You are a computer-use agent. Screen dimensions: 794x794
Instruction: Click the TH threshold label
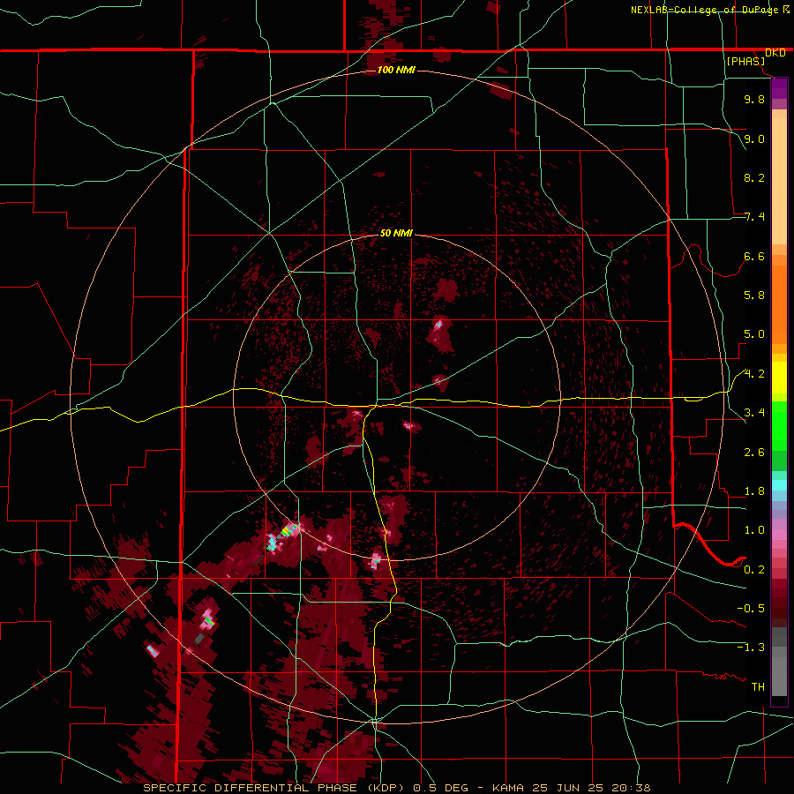point(758,687)
